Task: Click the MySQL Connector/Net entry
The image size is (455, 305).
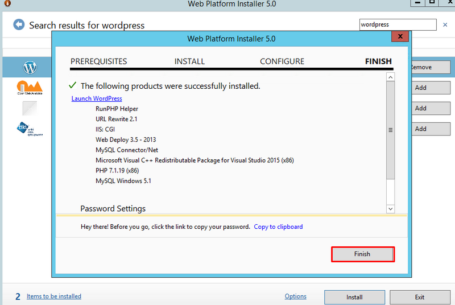Action: (x=127, y=150)
